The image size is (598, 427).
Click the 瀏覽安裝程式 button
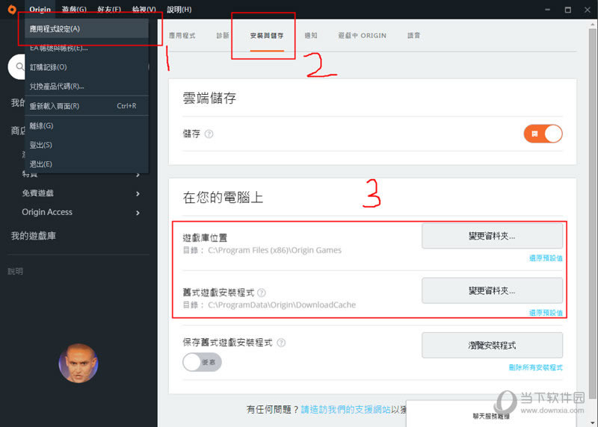click(x=492, y=346)
